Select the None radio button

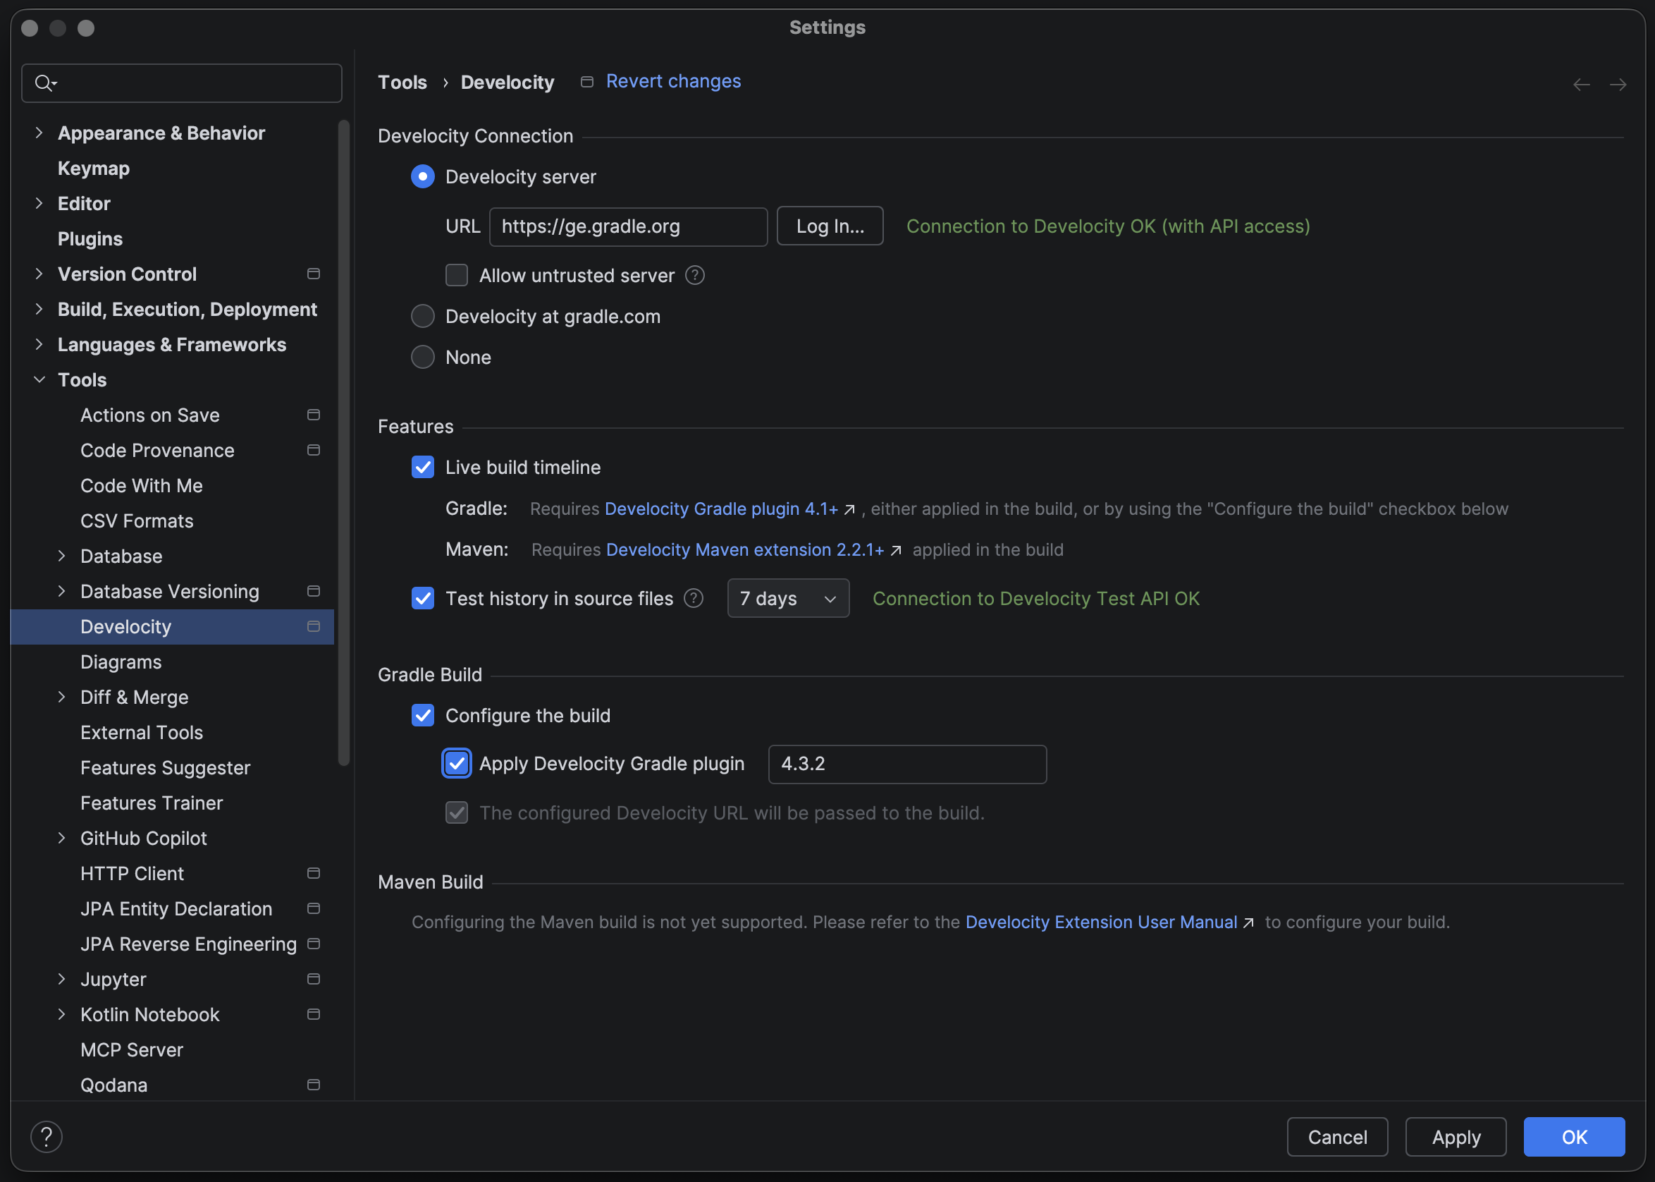[423, 357]
